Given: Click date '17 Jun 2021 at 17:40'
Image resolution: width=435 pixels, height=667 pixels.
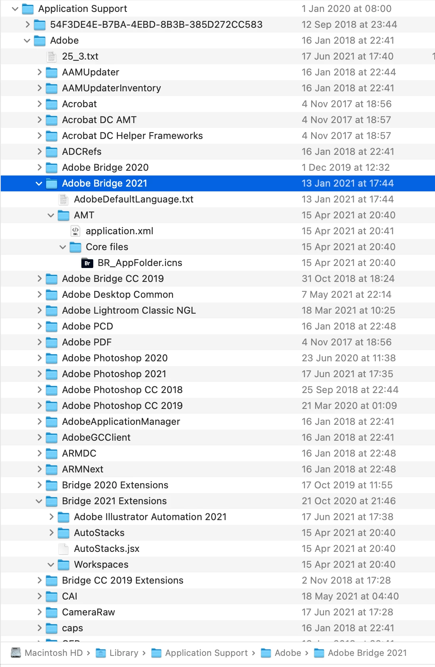Looking at the screenshot, I should pos(347,56).
